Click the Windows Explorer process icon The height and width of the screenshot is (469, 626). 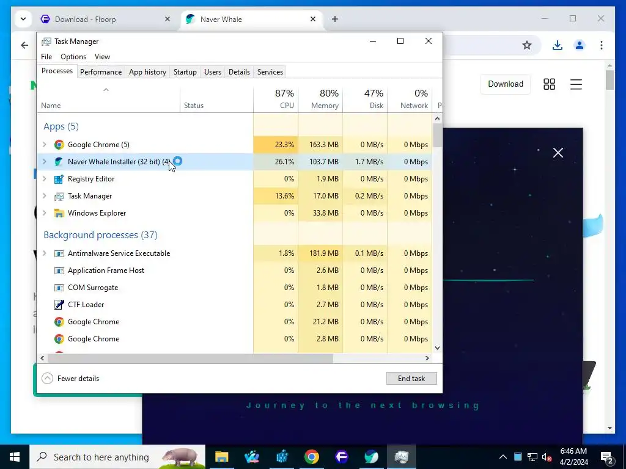tap(59, 213)
